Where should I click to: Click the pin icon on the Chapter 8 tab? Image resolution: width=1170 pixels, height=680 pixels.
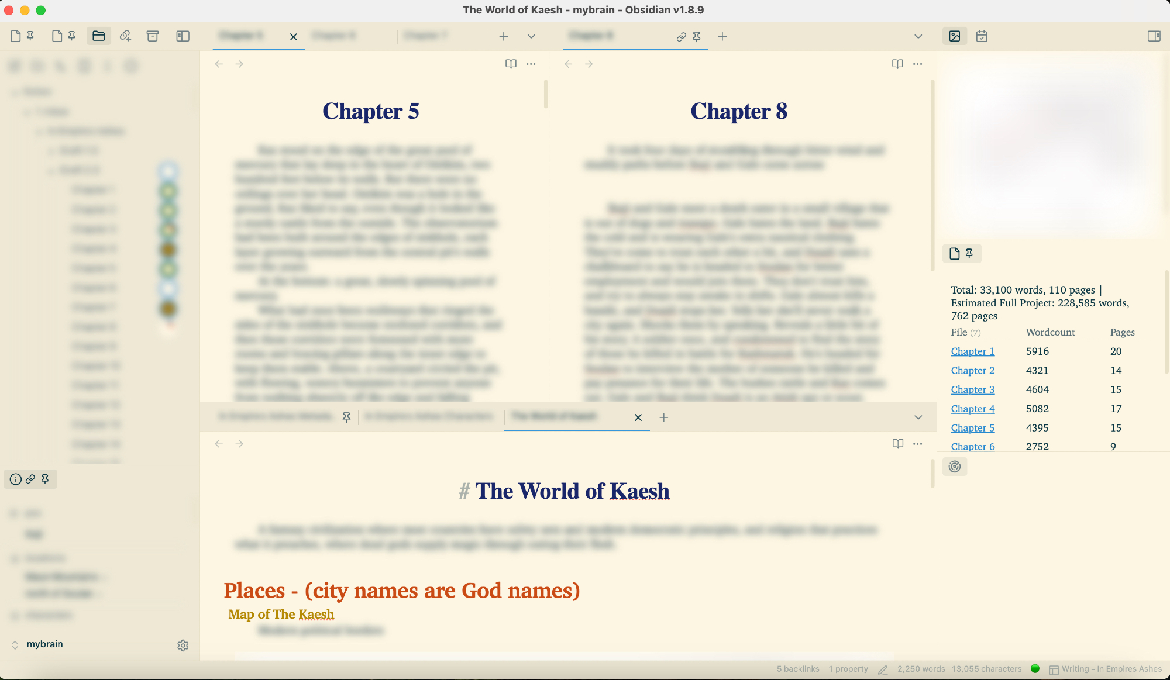pos(696,36)
